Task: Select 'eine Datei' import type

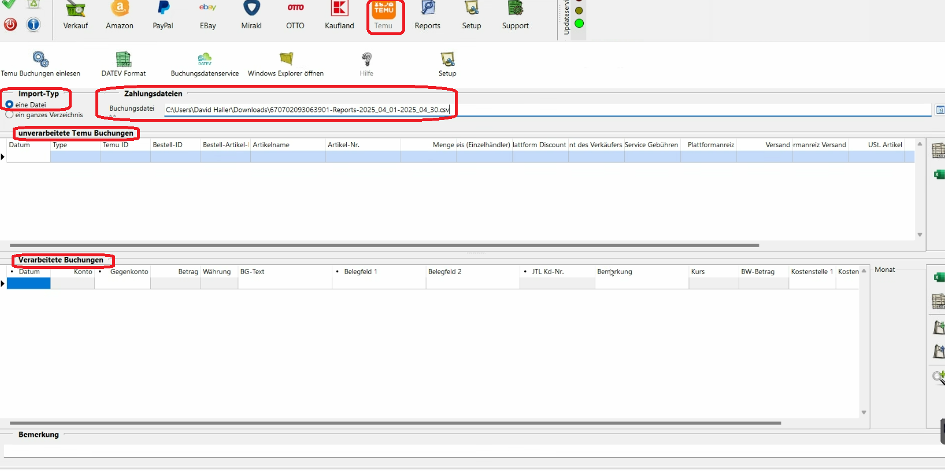Action: (10, 104)
